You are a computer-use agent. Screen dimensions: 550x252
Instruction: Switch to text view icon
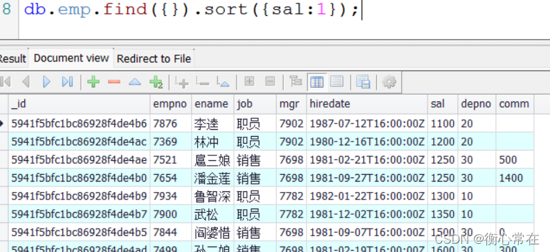pos(337,81)
